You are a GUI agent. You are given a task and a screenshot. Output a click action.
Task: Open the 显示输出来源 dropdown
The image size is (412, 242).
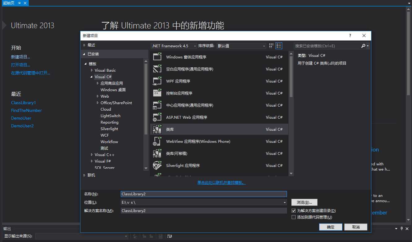click(82, 236)
